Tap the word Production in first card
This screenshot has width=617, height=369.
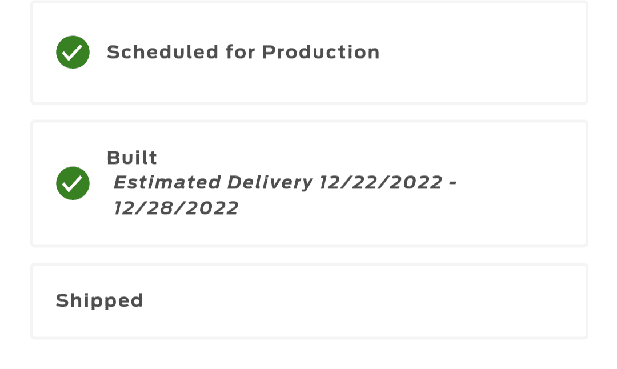(321, 52)
